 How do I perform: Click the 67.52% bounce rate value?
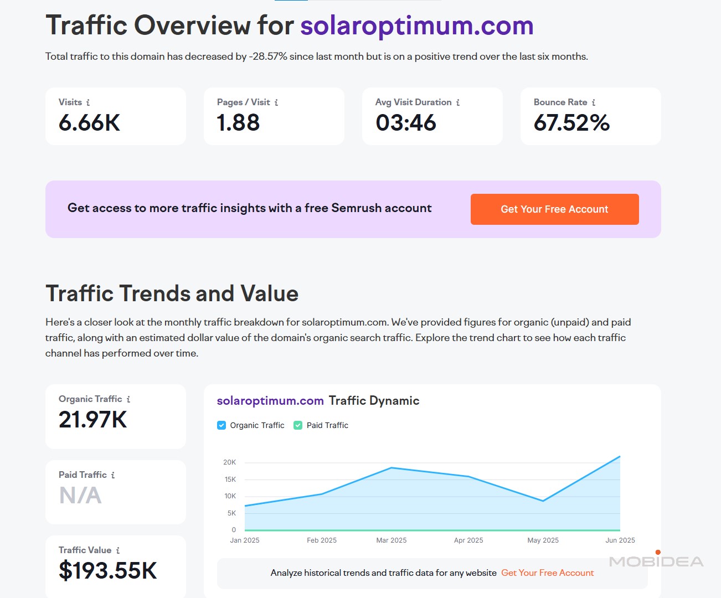(571, 123)
